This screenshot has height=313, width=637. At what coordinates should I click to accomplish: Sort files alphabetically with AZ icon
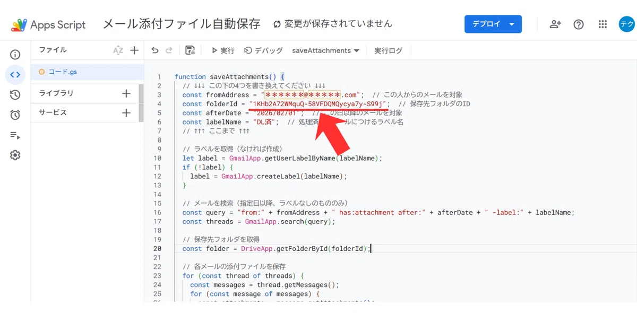(118, 50)
